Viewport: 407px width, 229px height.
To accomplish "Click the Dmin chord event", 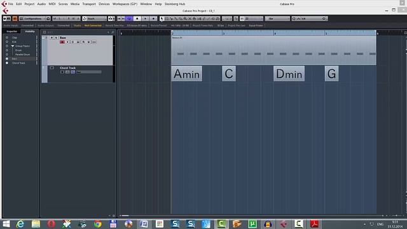I will 289,74.
